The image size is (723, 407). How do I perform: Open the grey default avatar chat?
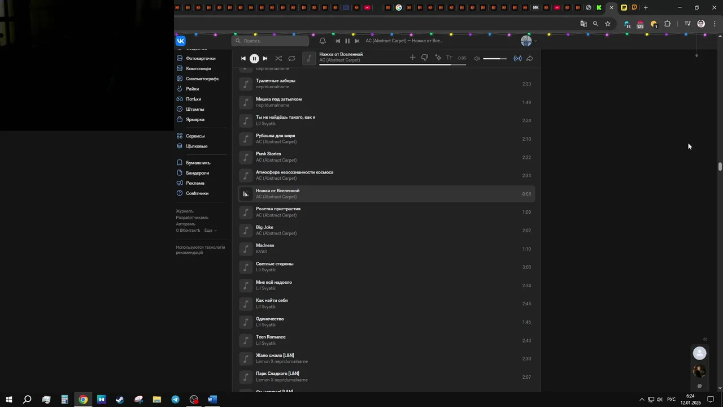(699, 353)
